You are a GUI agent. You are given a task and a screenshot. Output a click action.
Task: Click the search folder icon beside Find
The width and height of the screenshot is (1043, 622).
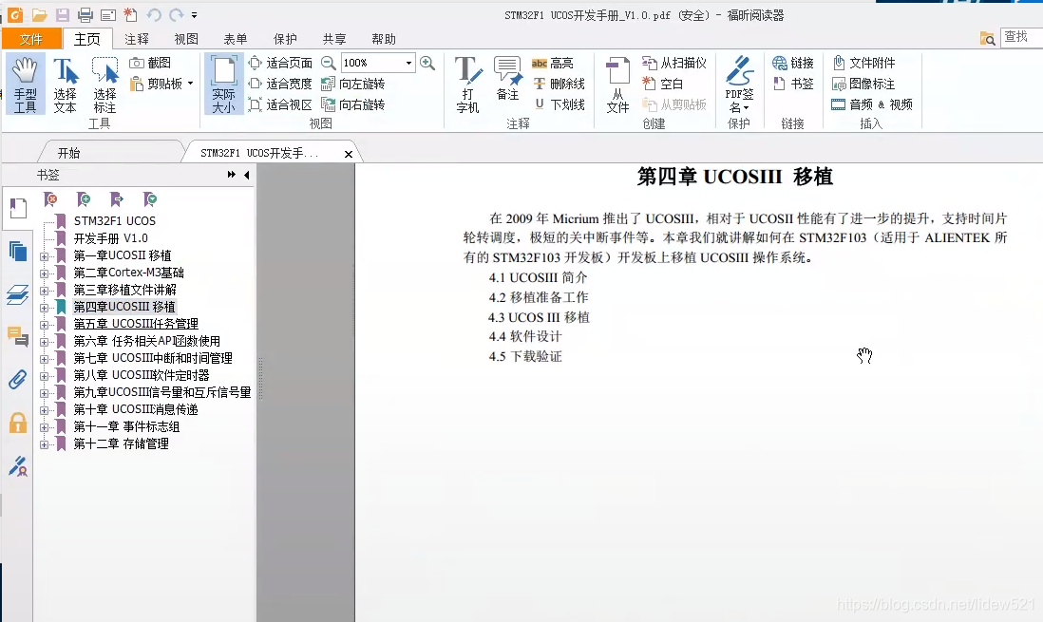tap(988, 39)
